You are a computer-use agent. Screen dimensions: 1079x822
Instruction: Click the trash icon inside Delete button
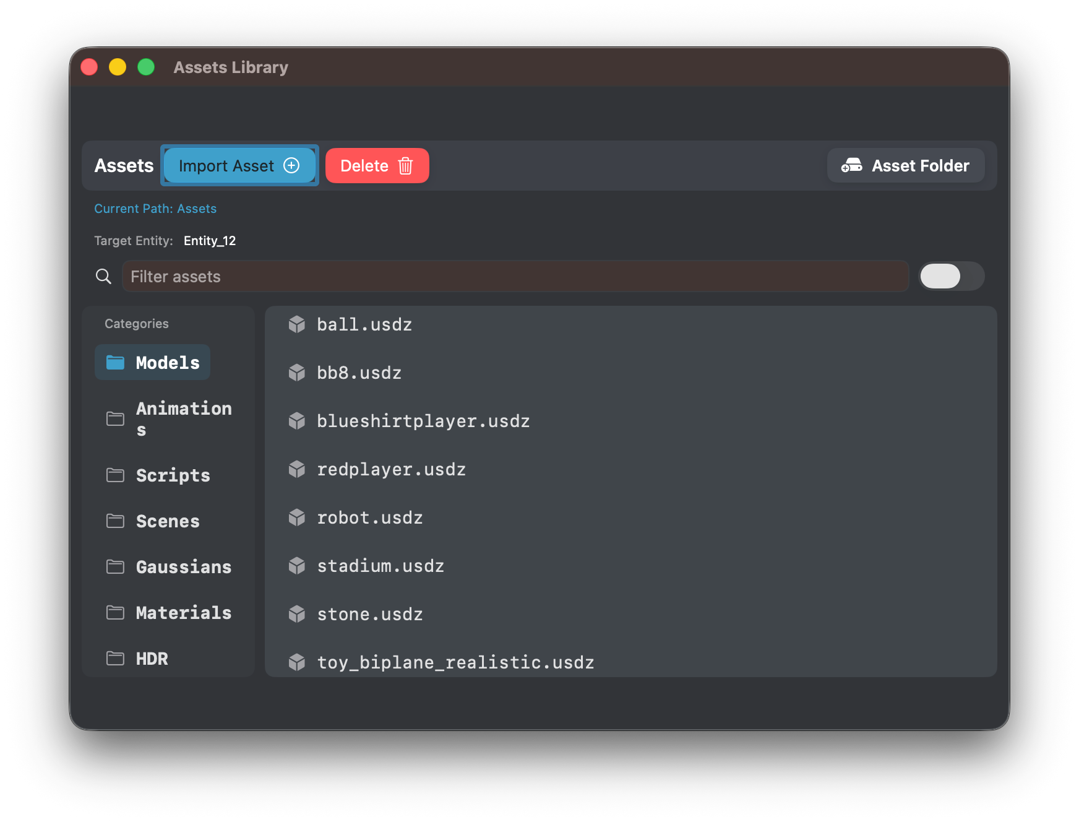[x=405, y=165]
